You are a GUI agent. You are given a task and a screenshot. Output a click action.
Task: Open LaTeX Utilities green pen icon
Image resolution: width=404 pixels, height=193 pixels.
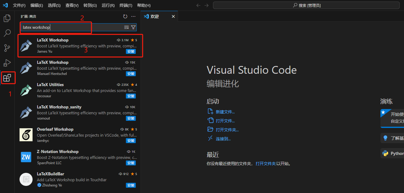coord(26,90)
